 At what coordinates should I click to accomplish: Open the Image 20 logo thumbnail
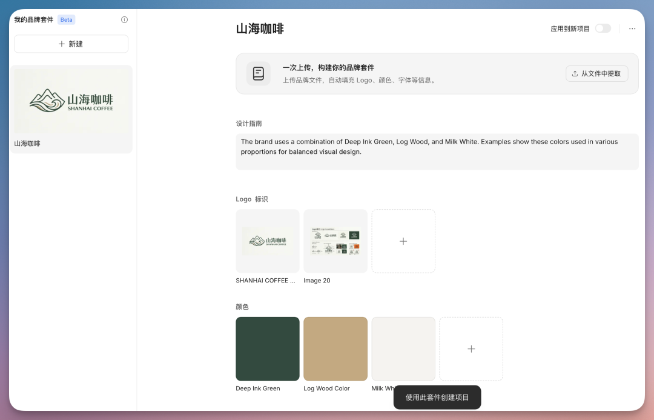pyautogui.click(x=335, y=241)
